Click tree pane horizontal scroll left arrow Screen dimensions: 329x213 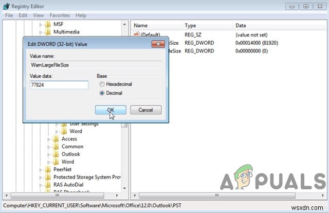pos(7,196)
